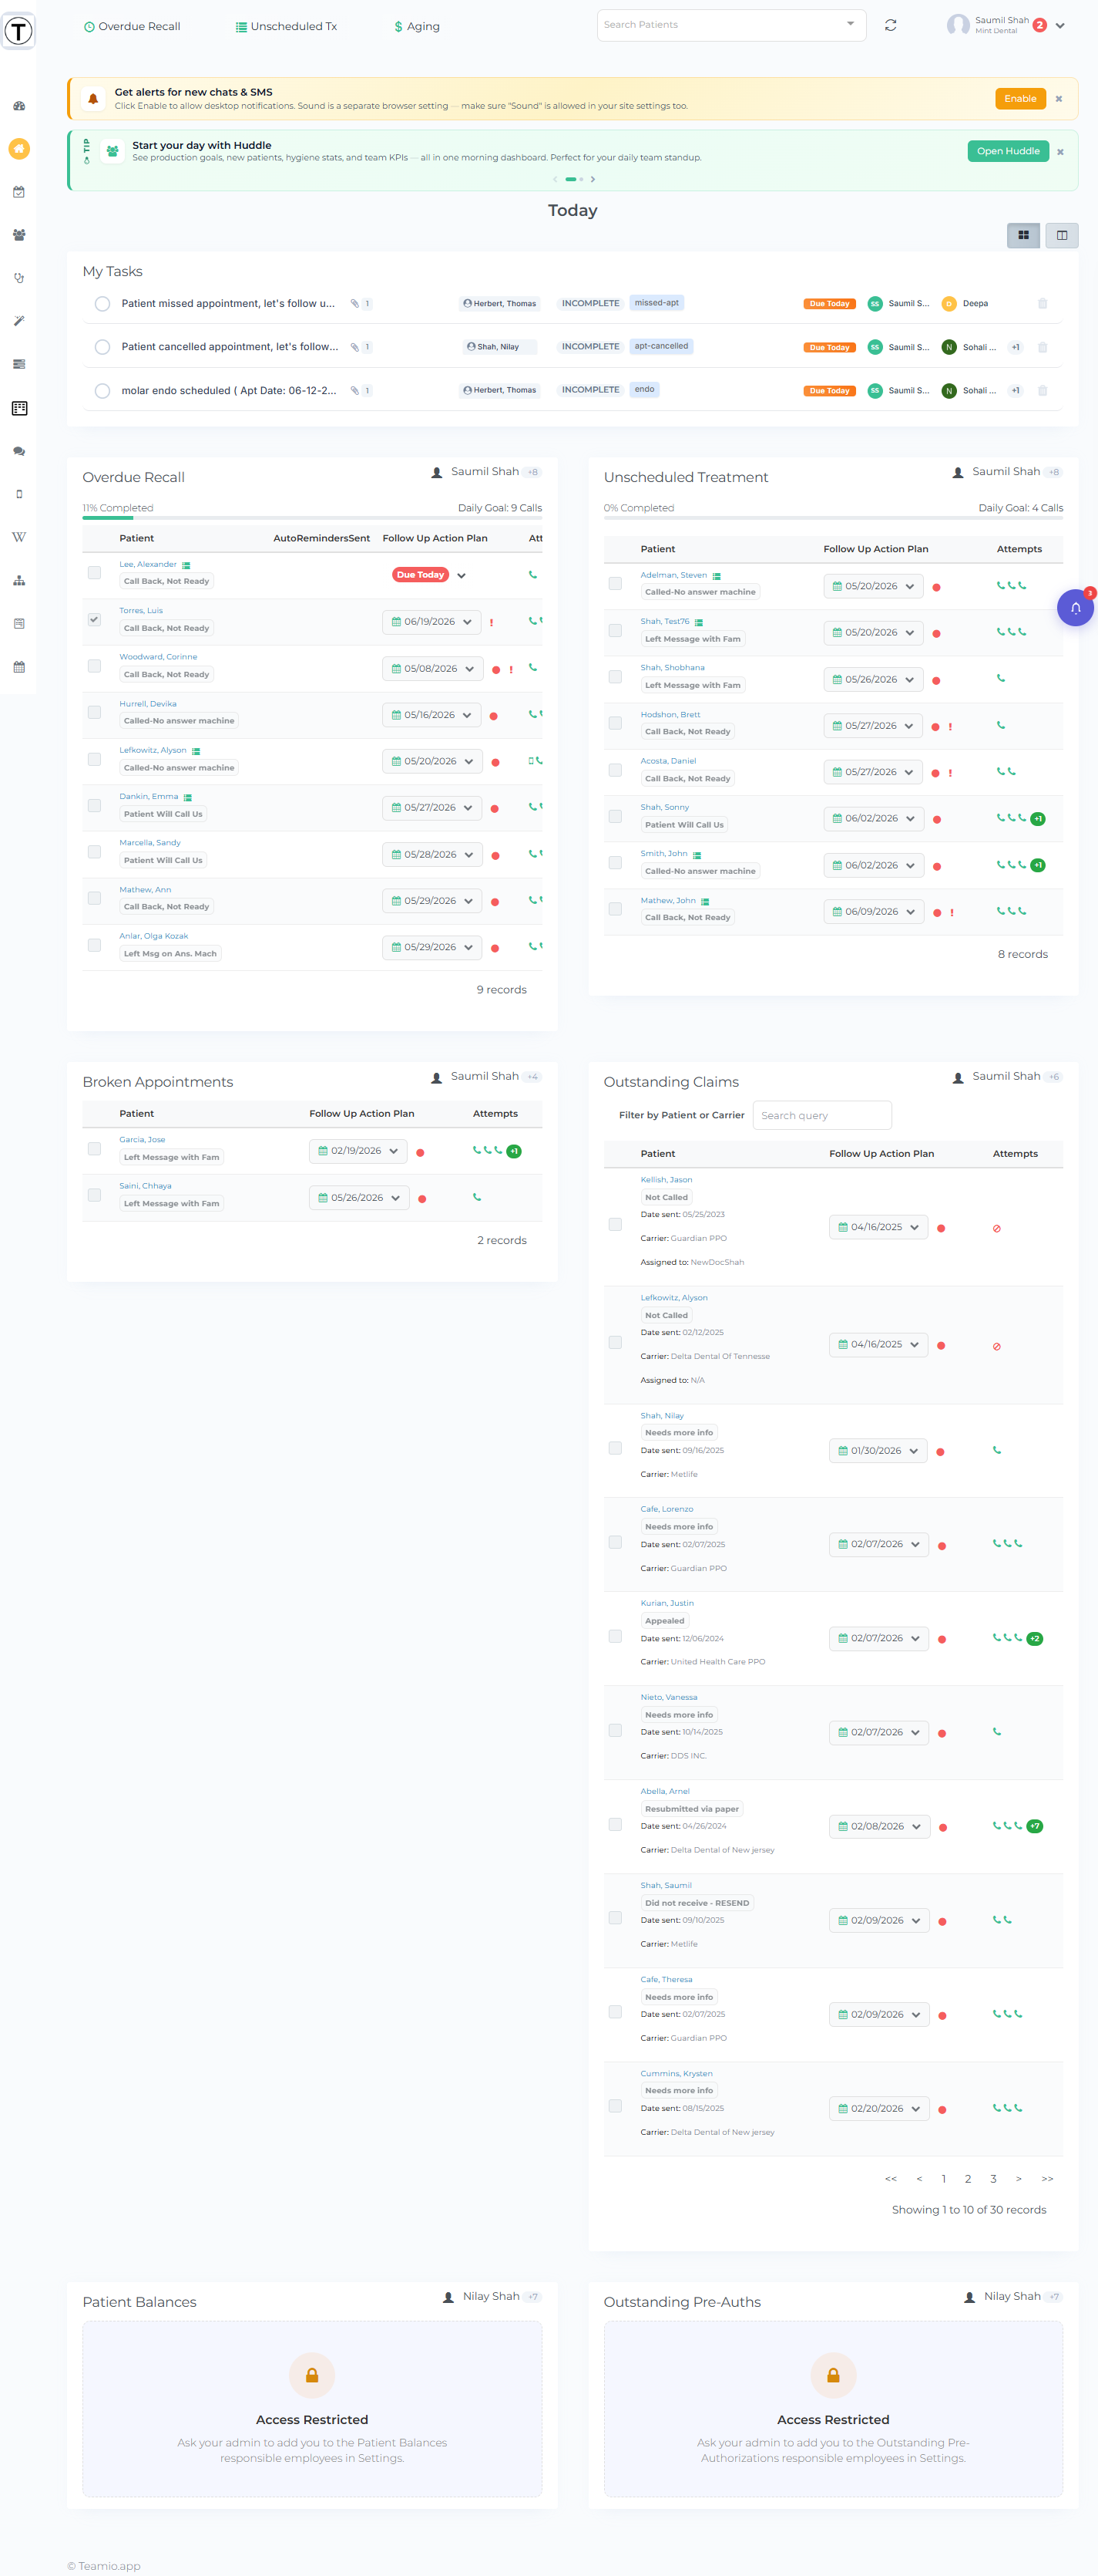Open the group of people icon in sidebar
Image resolution: width=1098 pixels, height=2576 pixels.
(x=19, y=235)
